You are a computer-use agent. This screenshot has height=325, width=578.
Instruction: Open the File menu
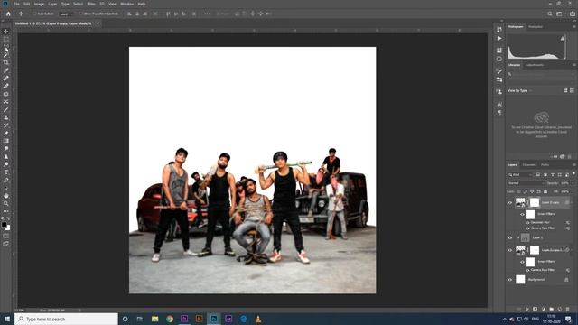16,4
